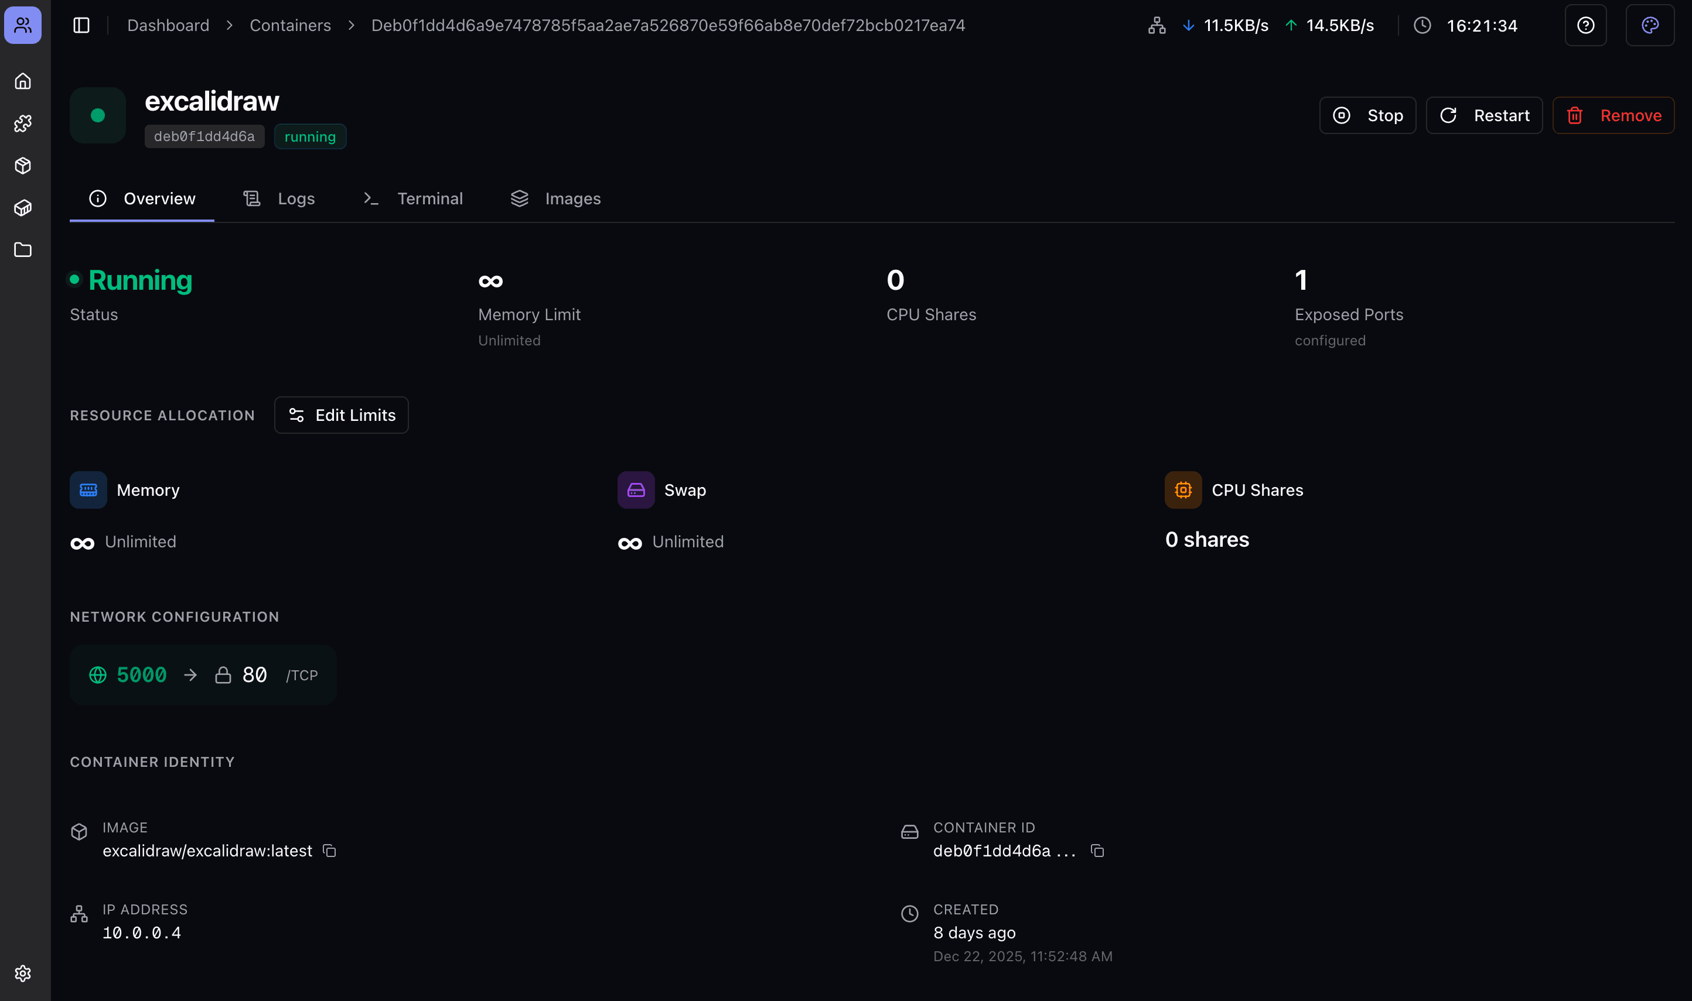1692x1001 pixels.
Task: Switch the app theme with the palette icon
Action: 1650,25
